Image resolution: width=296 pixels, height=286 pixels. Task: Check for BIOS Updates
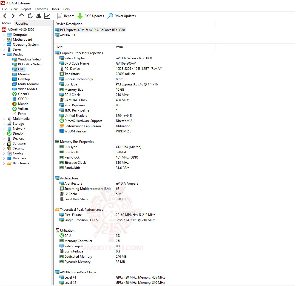pyautogui.click(x=91, y=16)
